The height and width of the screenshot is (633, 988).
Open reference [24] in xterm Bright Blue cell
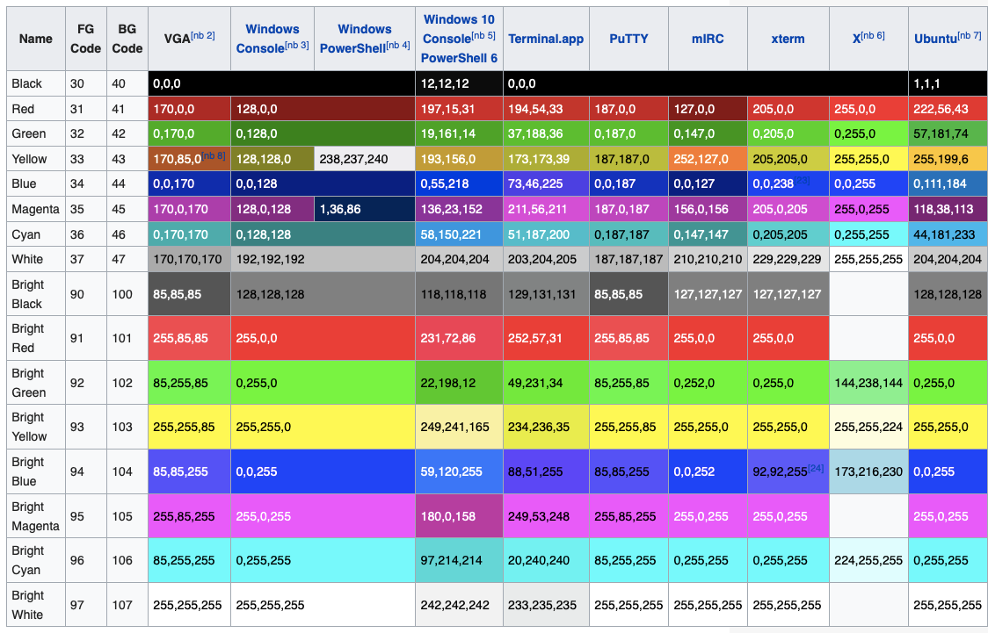pyautogui.click(x=816, y=468)
